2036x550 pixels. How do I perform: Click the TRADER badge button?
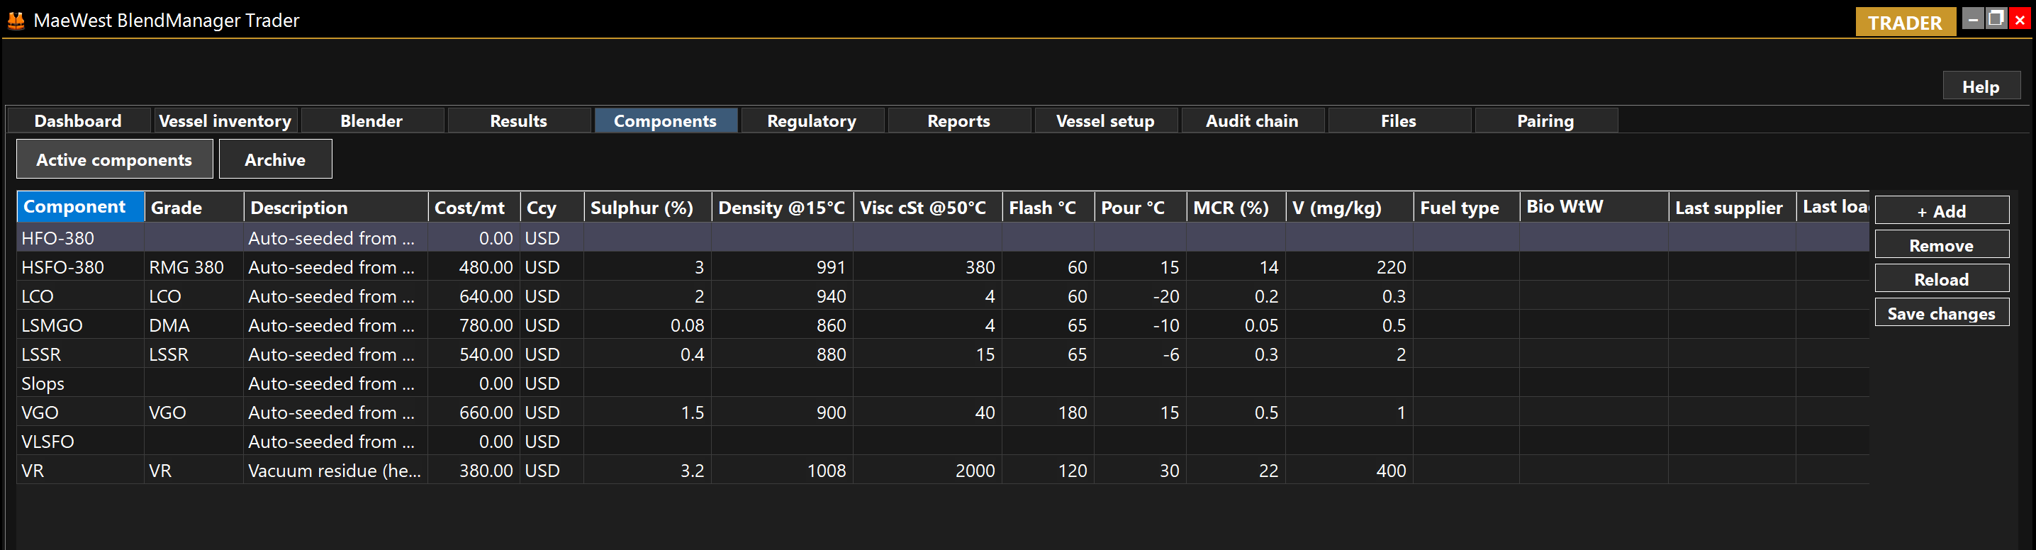point(1906,22)
